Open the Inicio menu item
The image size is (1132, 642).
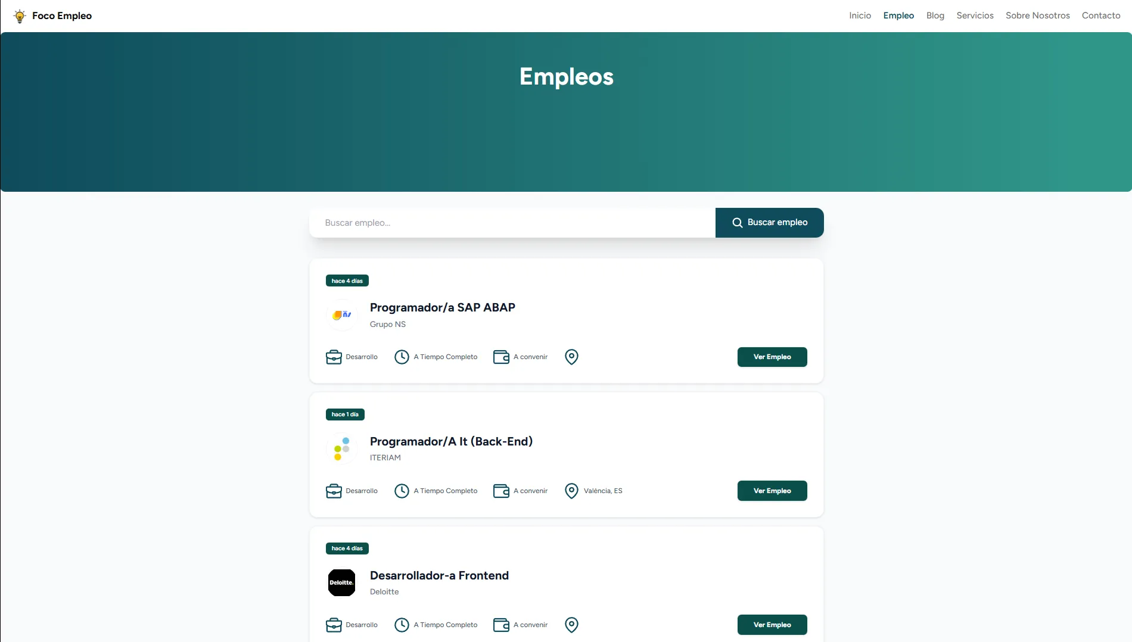click(860, 15)
